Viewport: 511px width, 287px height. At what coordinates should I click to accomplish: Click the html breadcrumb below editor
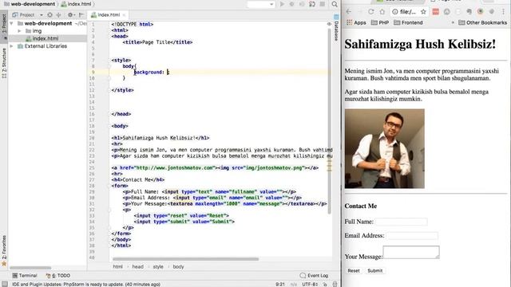click(117, 266)
